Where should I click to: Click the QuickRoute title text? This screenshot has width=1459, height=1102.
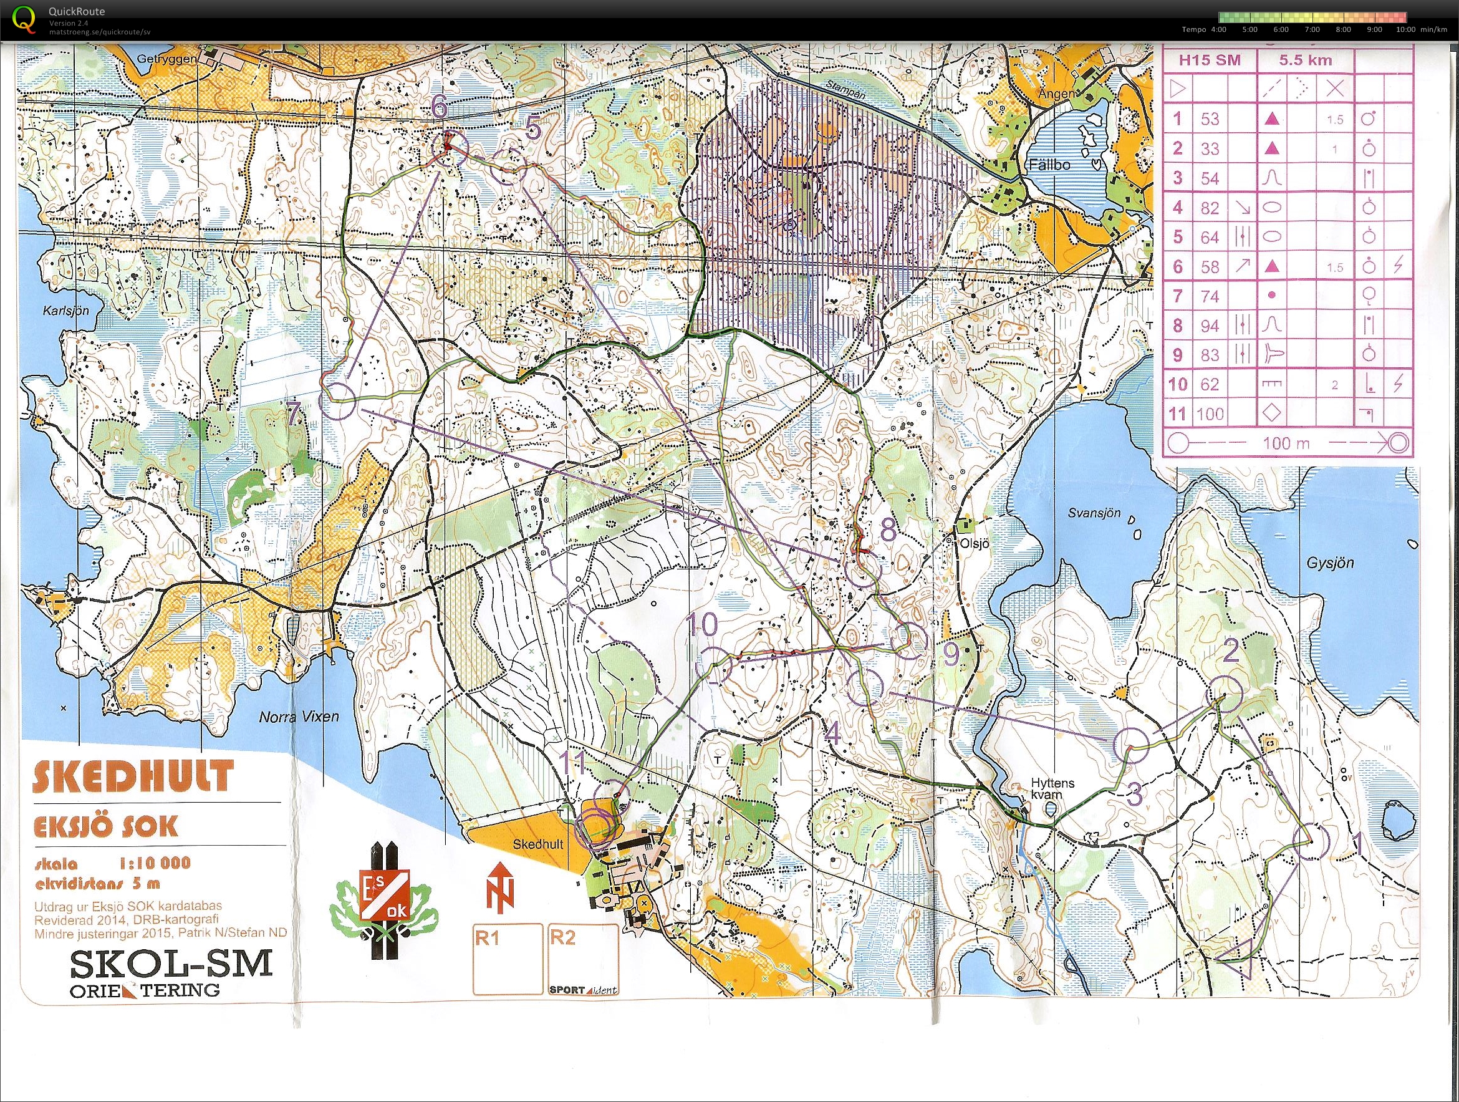pos(77,11)
